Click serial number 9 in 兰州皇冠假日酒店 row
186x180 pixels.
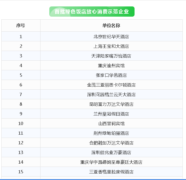[x=21, y=114]
